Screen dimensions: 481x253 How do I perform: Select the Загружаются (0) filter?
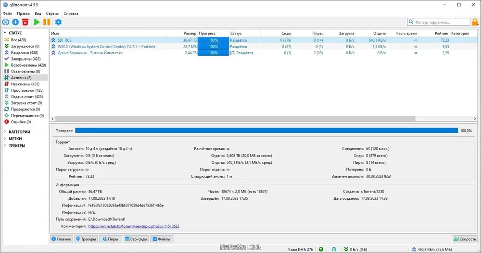point(25,46)
